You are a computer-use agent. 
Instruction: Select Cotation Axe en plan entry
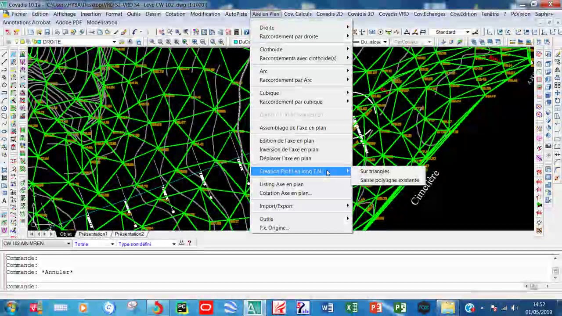[x=285, y=193]
